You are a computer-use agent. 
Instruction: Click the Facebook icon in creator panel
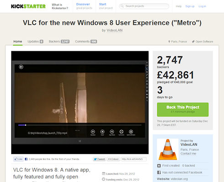159,172
